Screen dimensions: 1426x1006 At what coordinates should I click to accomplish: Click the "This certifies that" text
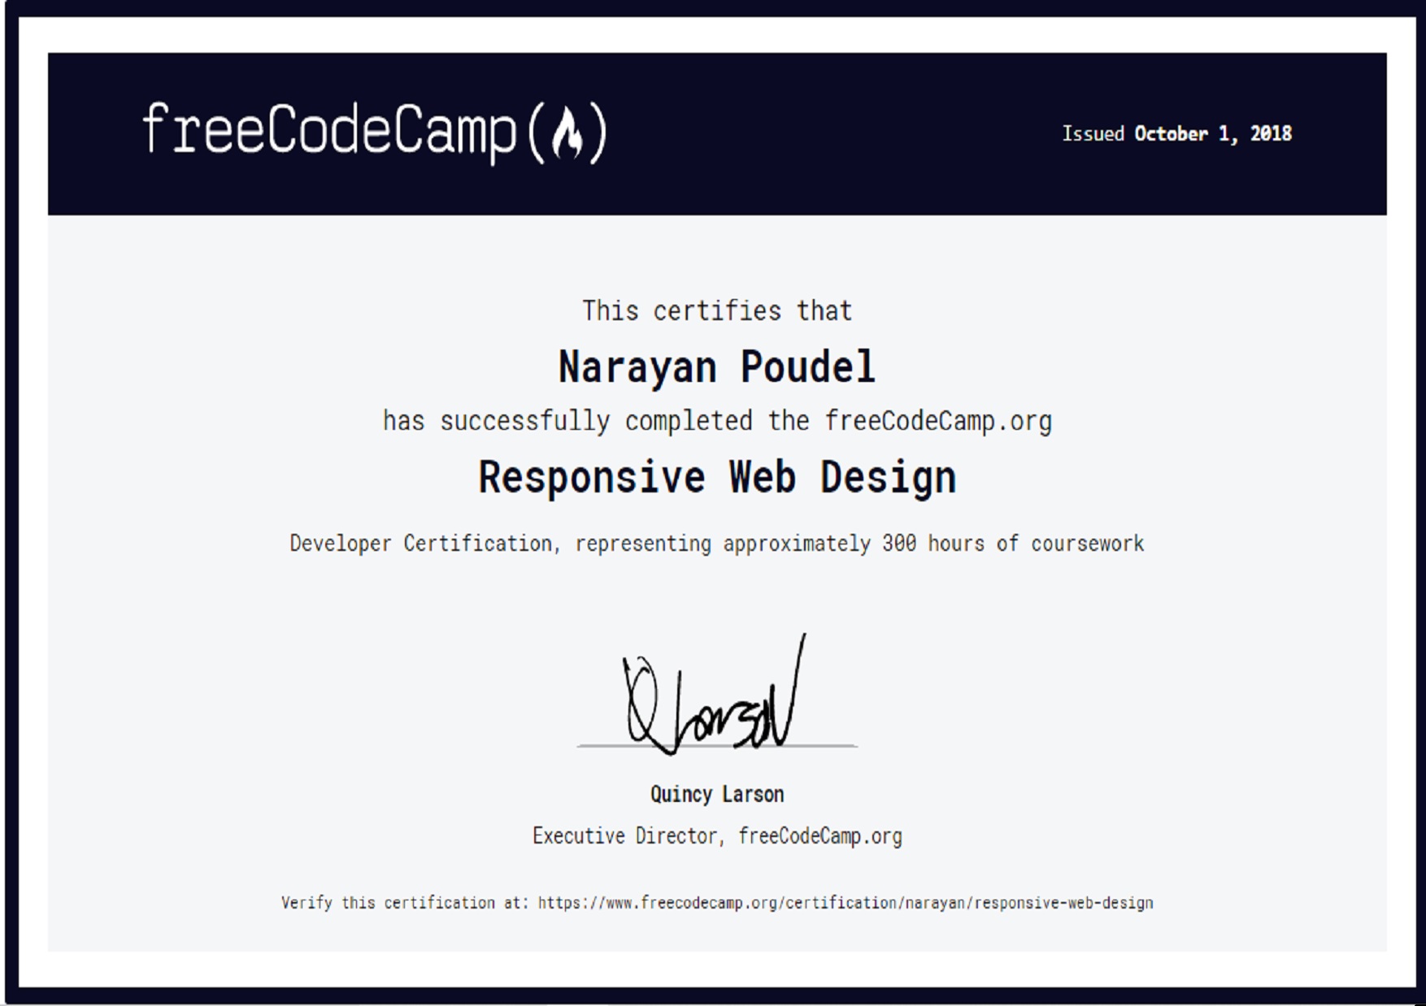pyautogui.click(x=716, y=310)
